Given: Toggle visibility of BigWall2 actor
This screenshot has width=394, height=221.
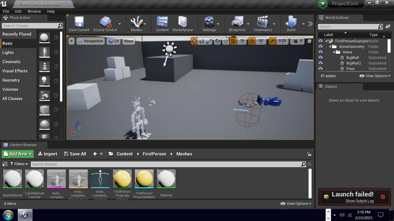Looking at the screenshot, I should [x=320, y=63].
